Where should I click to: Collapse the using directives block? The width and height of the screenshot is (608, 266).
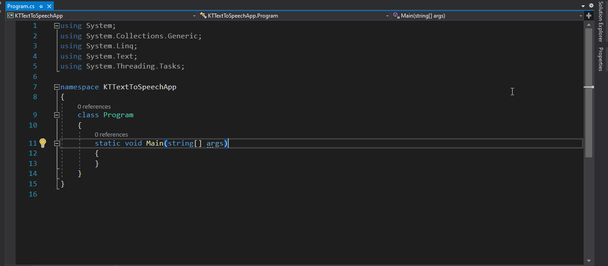click(57, 26)
